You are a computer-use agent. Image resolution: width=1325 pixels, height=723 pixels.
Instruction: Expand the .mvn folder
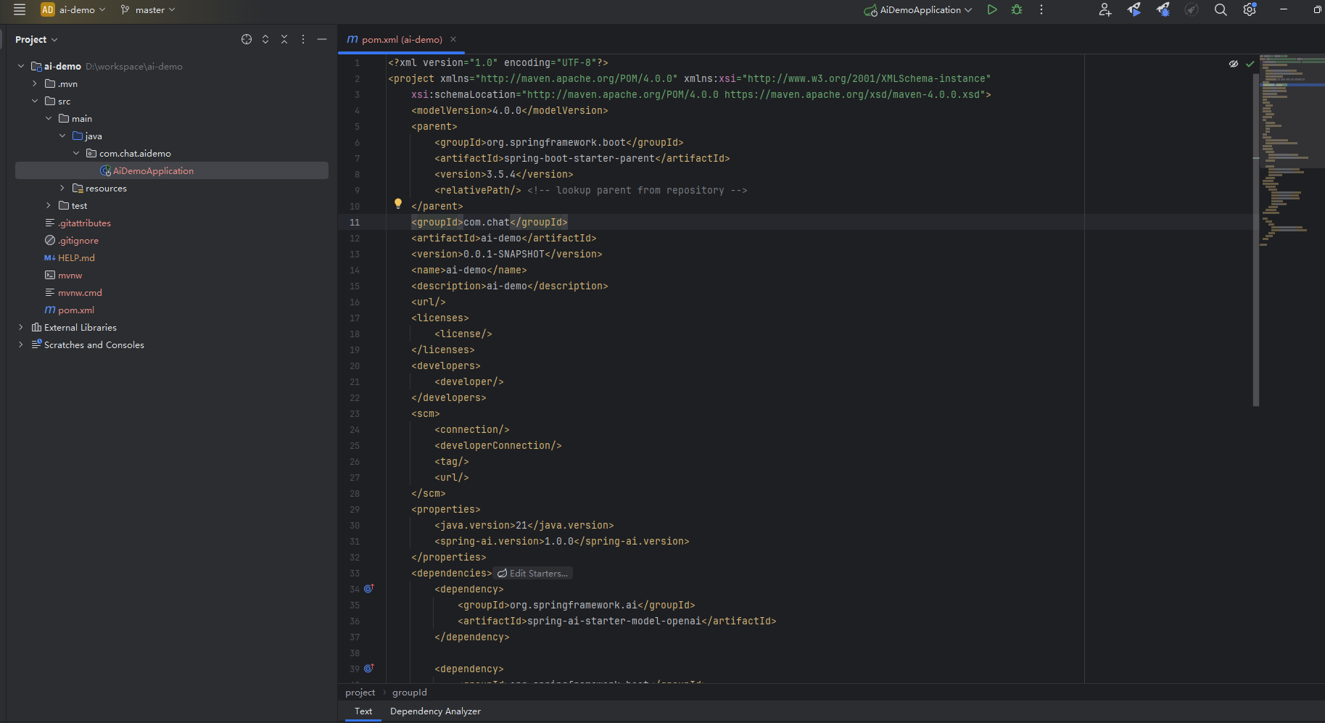(x=35, y=83)
